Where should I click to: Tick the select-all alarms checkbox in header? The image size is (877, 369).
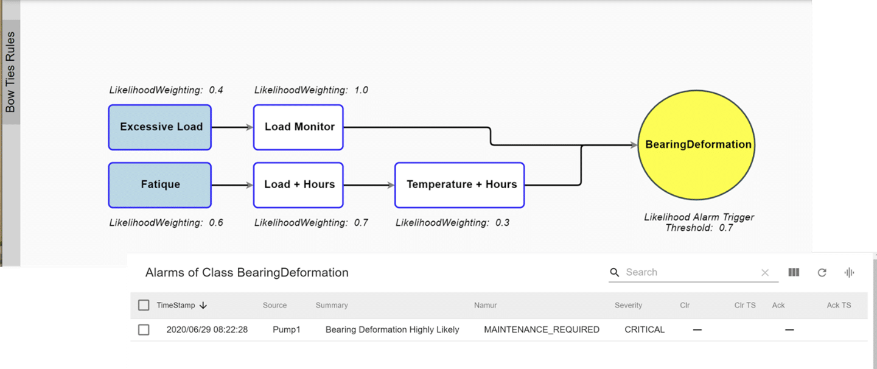pos(144,305)
